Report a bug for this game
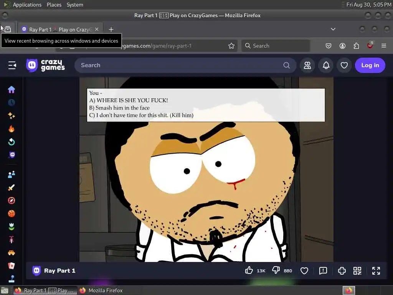 tap(323, 271)
